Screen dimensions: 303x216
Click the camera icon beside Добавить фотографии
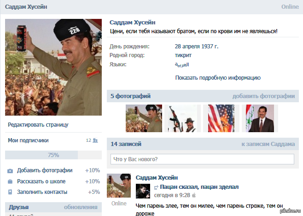[10, 170]
